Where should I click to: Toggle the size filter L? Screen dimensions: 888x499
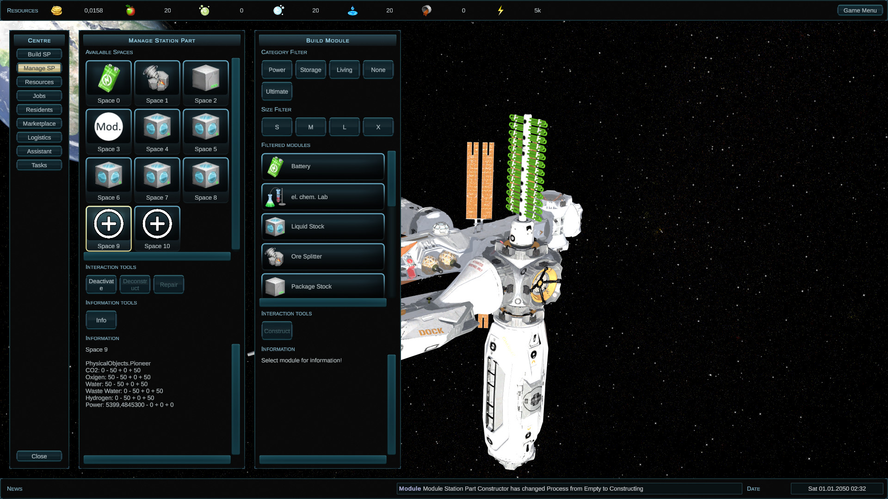(x=345, y=127)
